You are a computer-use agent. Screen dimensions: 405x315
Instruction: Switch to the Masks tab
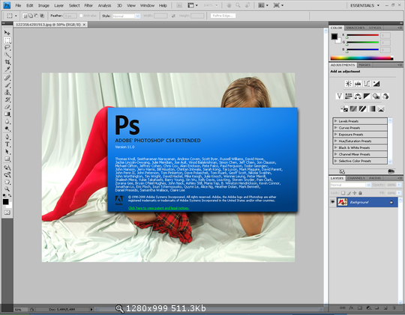click(364, 65)
